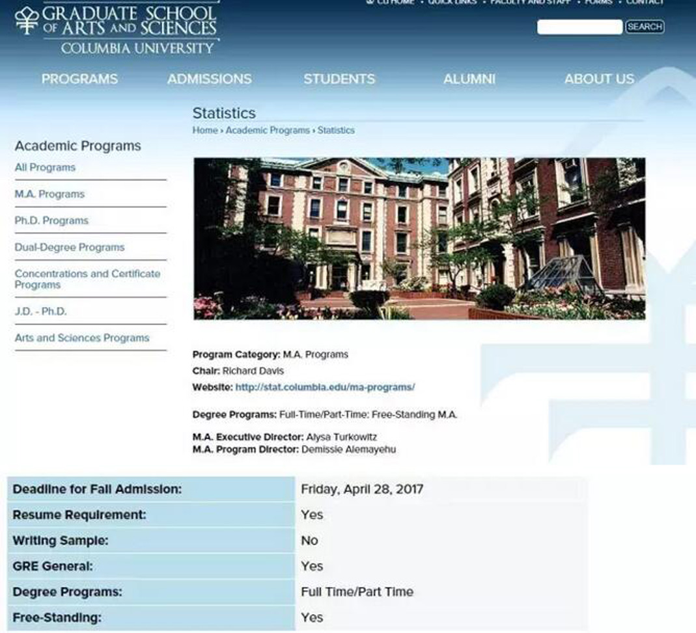Click the campus building banner photo
This screenshot has height=633, width=696.
pos(419,239)
